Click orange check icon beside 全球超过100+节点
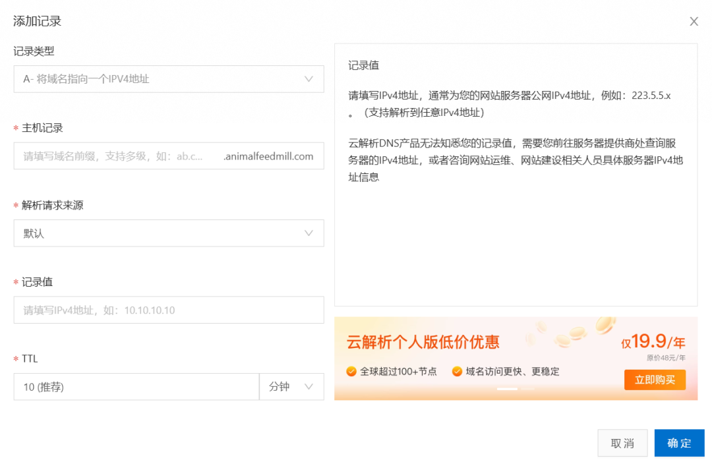The height and width of the screenshot is (464, 712). point(351,372)
